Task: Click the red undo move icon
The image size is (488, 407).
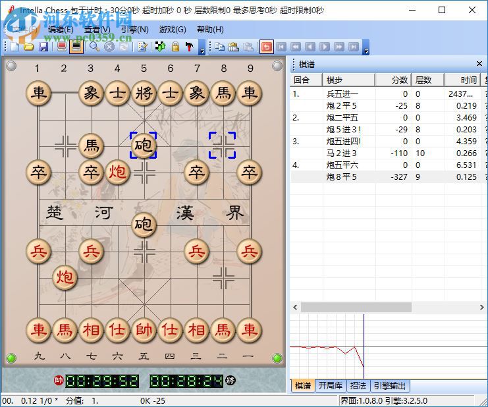Action: coord(267,47)
